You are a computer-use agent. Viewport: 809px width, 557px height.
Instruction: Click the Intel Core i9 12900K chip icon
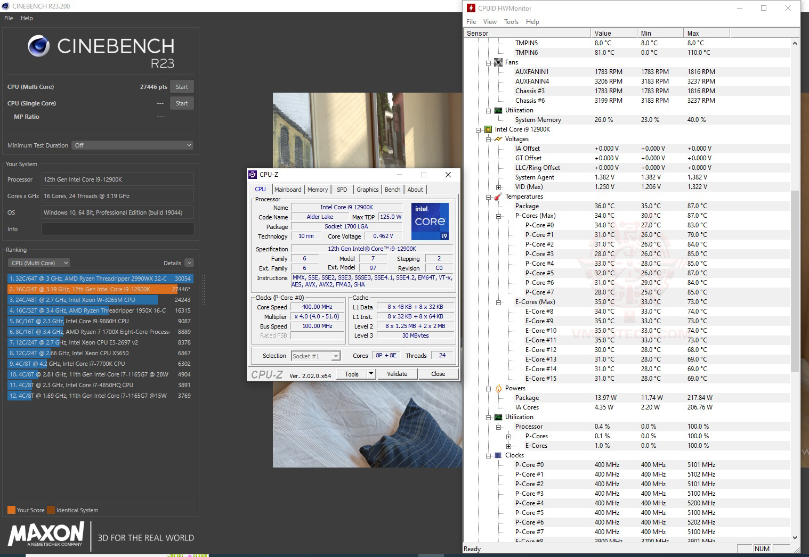(x=488, y=129)
